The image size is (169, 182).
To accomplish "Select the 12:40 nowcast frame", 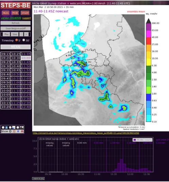I will point(26,107).
